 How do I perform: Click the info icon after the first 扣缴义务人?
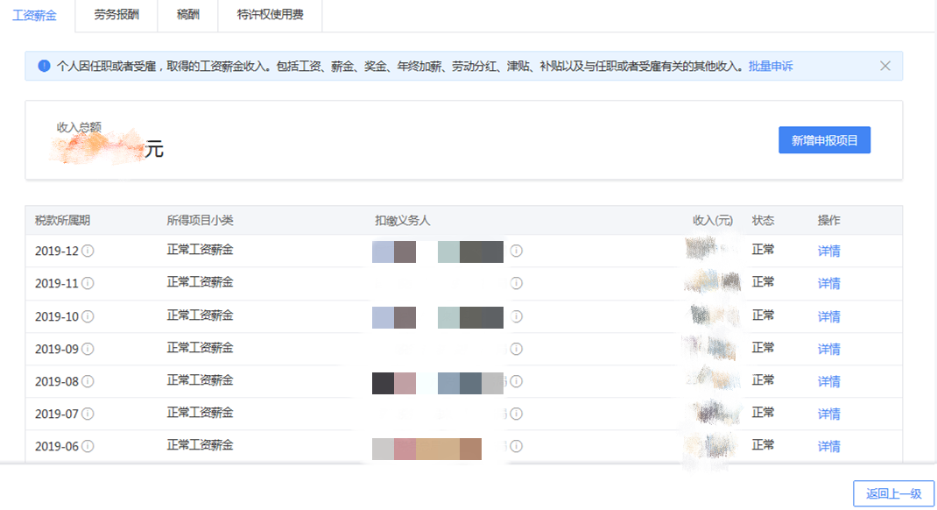point(516,251)
